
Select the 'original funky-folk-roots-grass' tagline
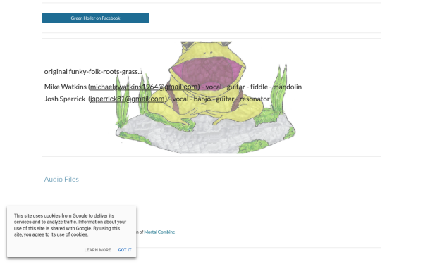click(93, 71)
